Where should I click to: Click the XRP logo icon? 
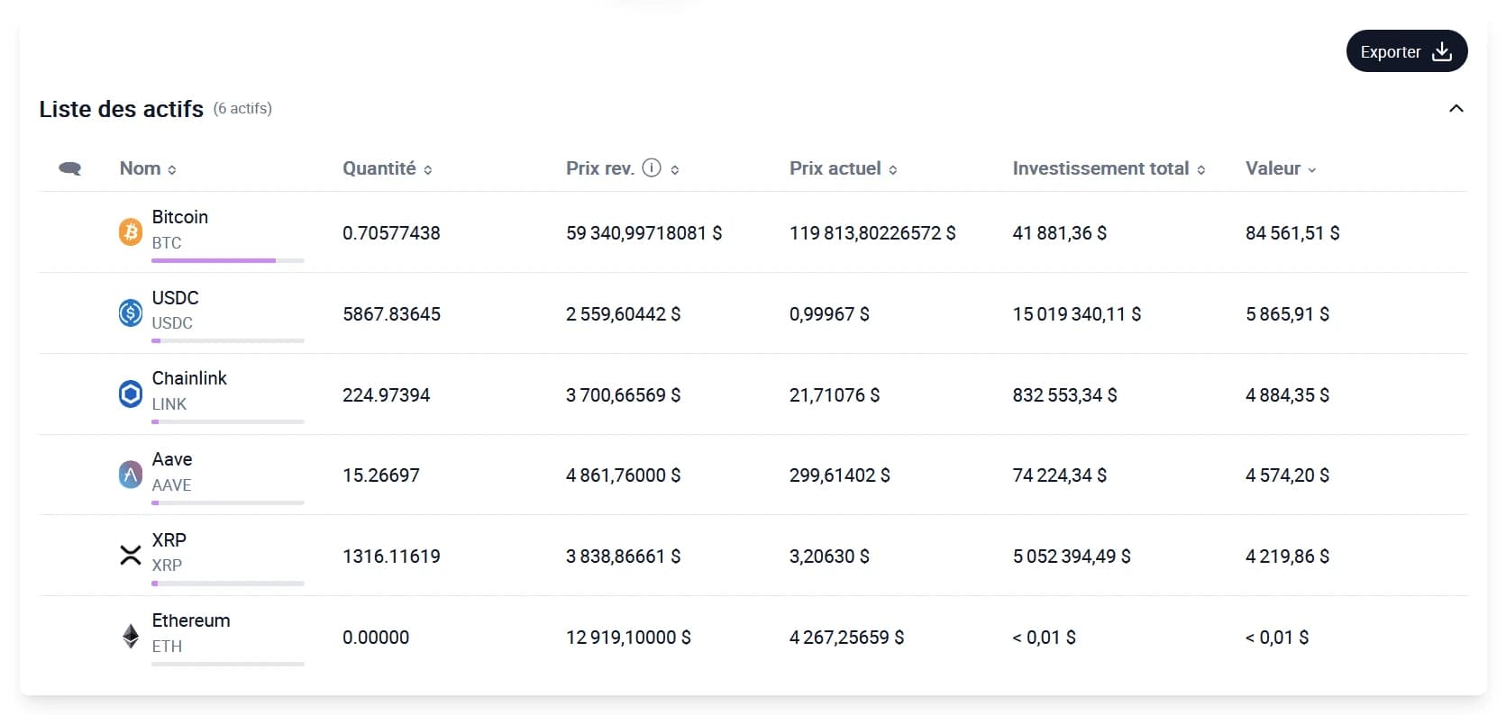tap(131, 555)
